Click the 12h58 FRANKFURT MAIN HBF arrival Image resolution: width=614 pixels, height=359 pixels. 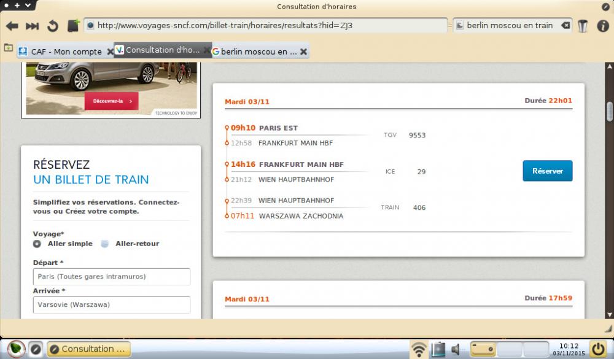click(282, 143)
